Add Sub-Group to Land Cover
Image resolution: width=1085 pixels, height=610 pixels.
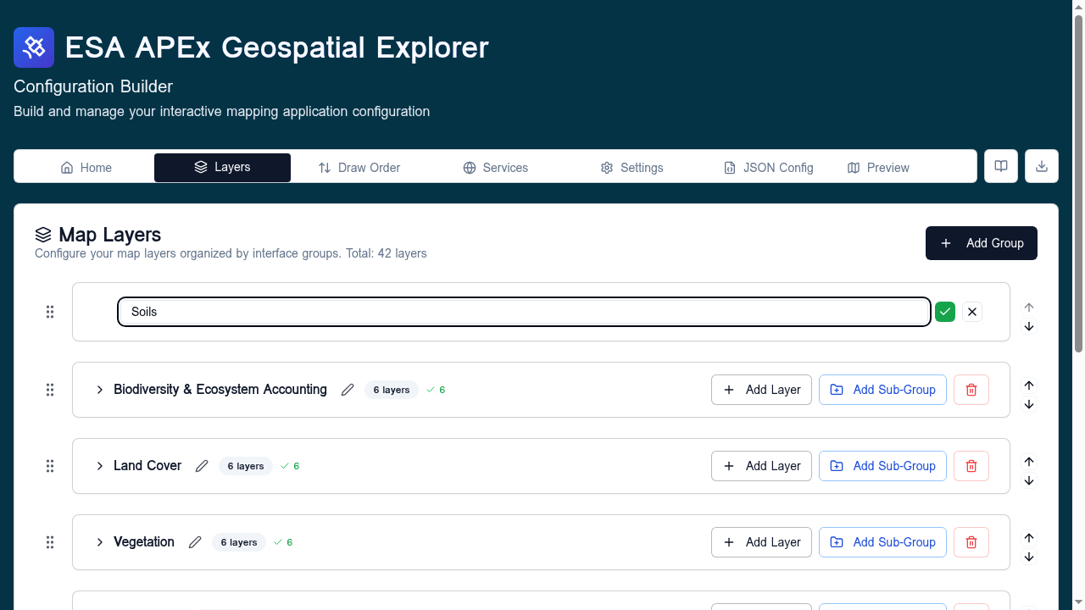click(882, 466)
